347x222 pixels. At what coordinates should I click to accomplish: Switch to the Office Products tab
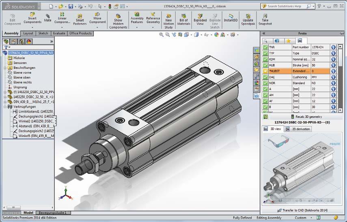(x=80, y=33)
